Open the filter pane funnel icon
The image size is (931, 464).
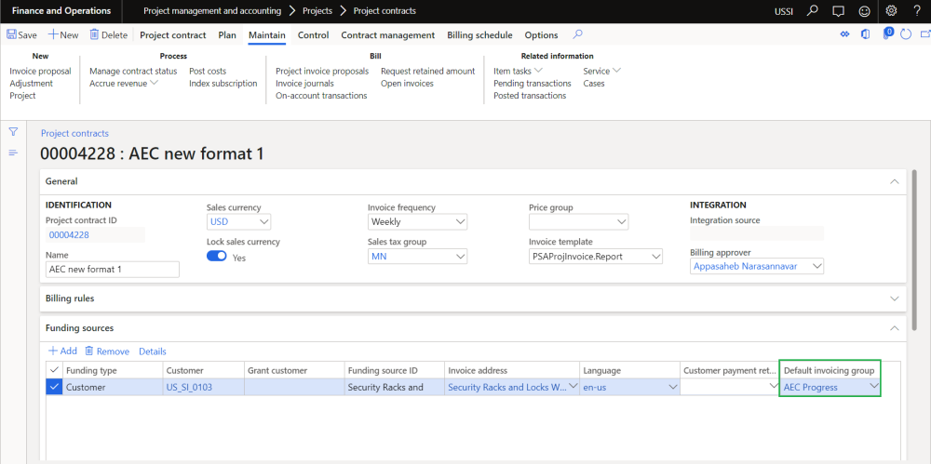pyautogui.click(x=13, y=132)
